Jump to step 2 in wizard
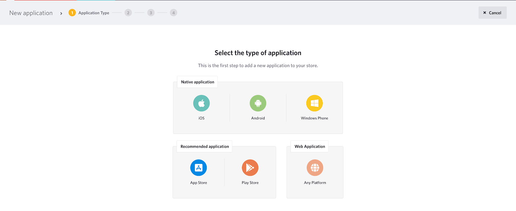Image resolution: width=516 pixels, height=211 pixels. pos(128,13)
